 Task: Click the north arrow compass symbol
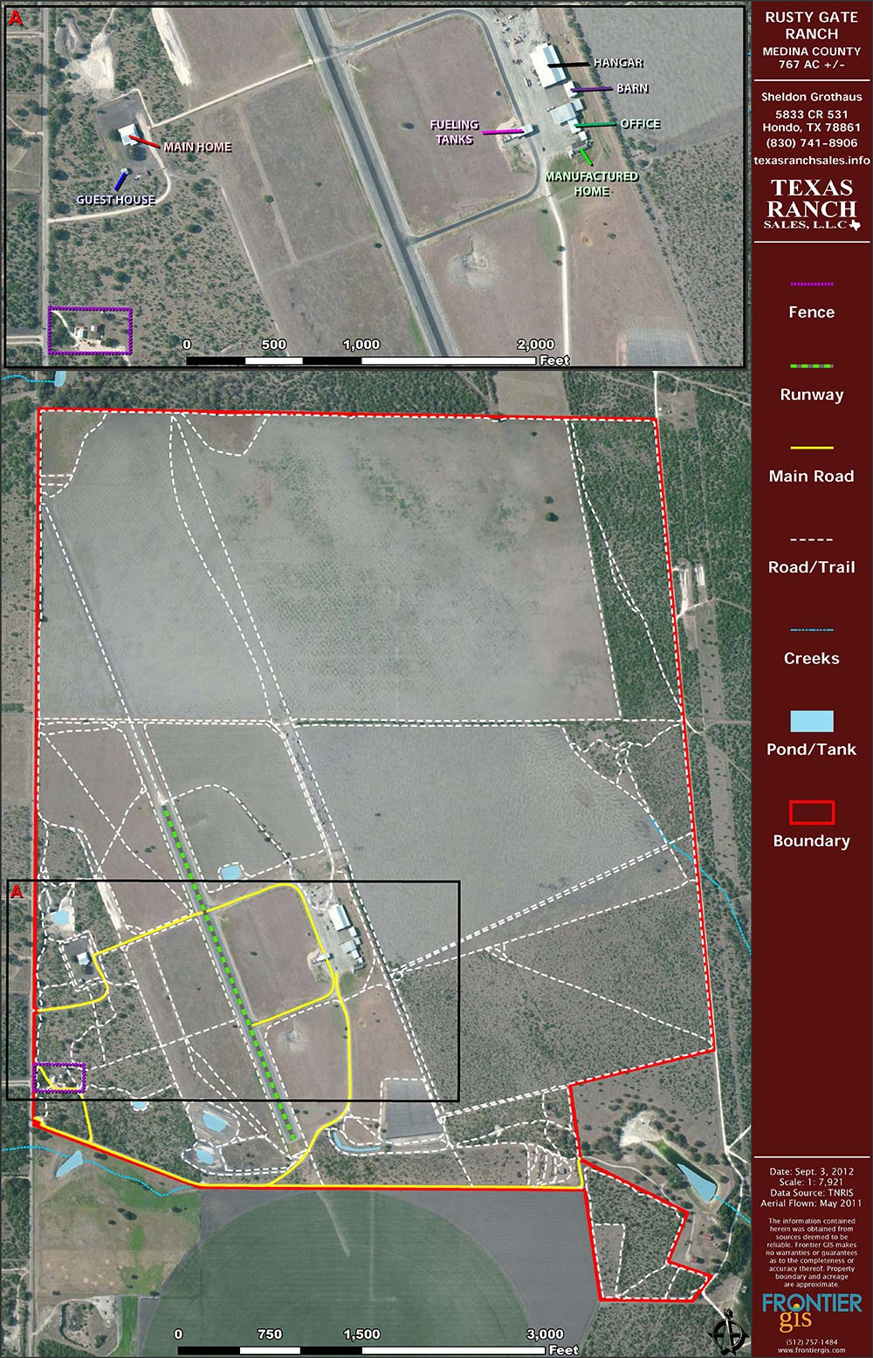[x=729, y=1334]
